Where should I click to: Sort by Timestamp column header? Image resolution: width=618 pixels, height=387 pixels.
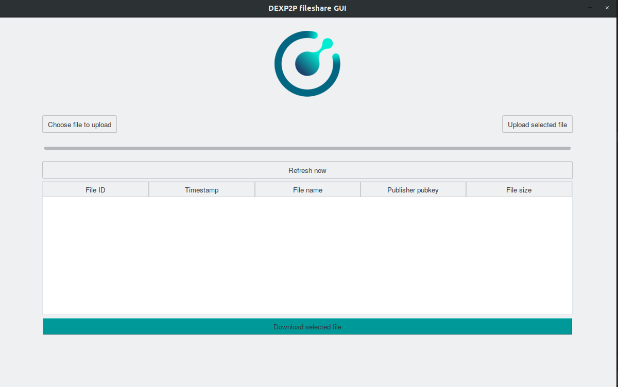point(202,190)
